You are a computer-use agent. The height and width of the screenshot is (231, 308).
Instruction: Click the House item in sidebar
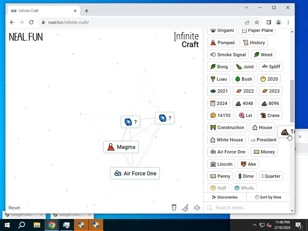click(x=262, y=128)
